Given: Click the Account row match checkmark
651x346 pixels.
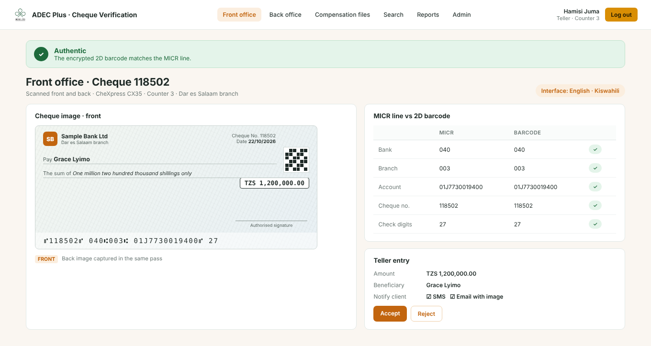Looking at the screenshot, I should click(595, 187).
